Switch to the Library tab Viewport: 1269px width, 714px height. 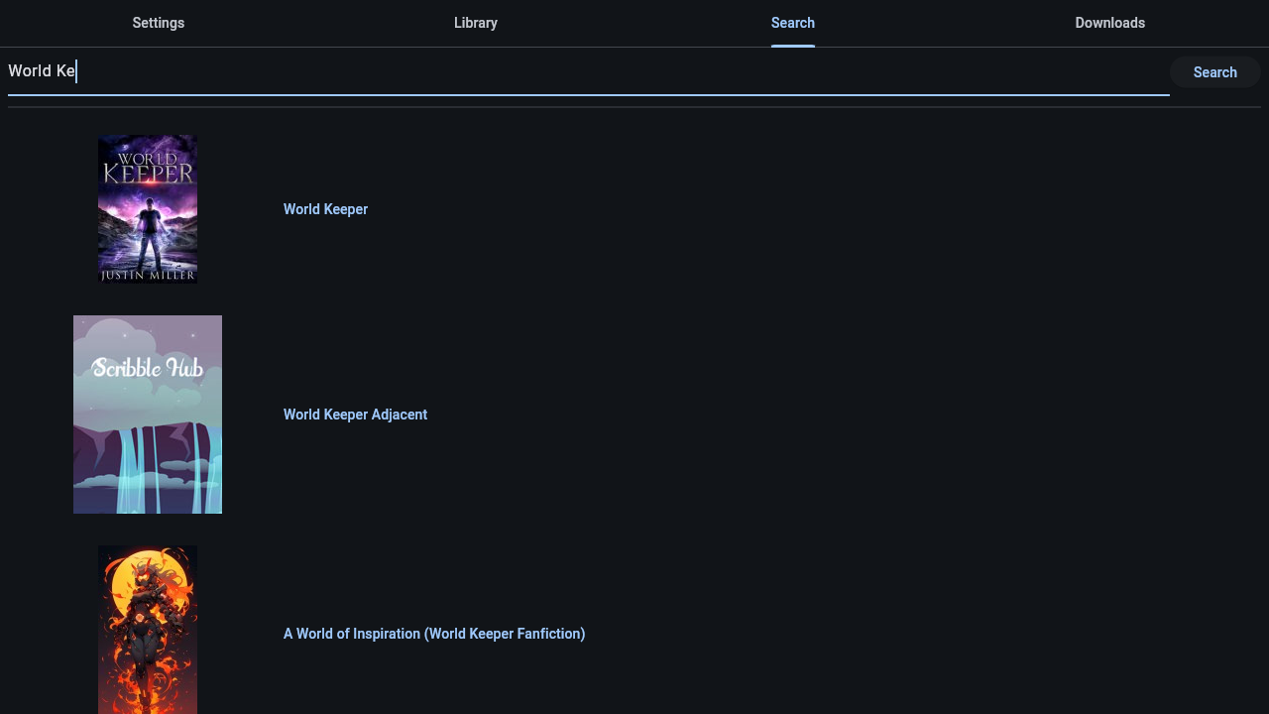[x=476, y=23]
